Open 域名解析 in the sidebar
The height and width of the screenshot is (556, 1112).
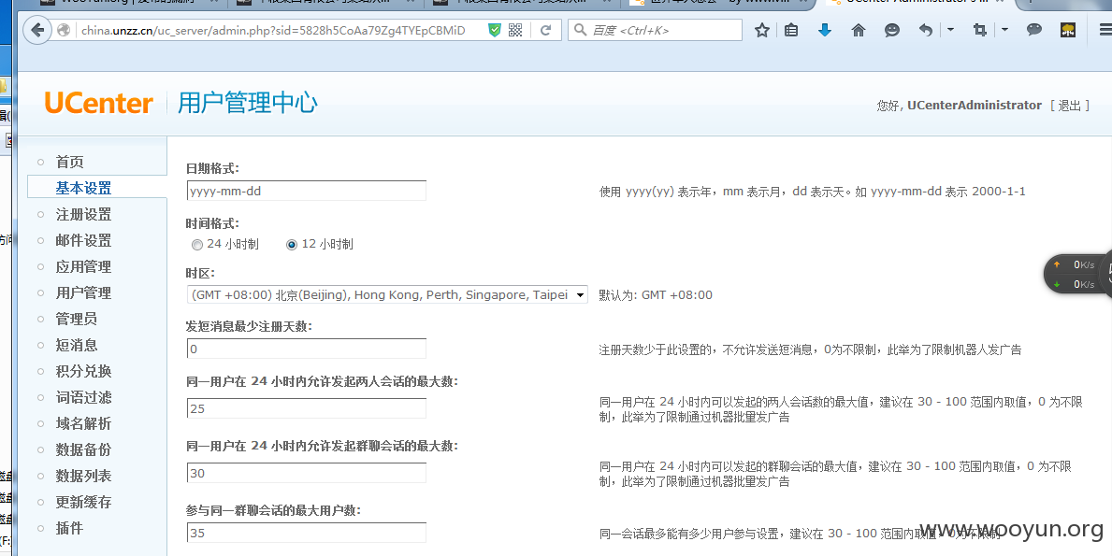tap(83, 423)
